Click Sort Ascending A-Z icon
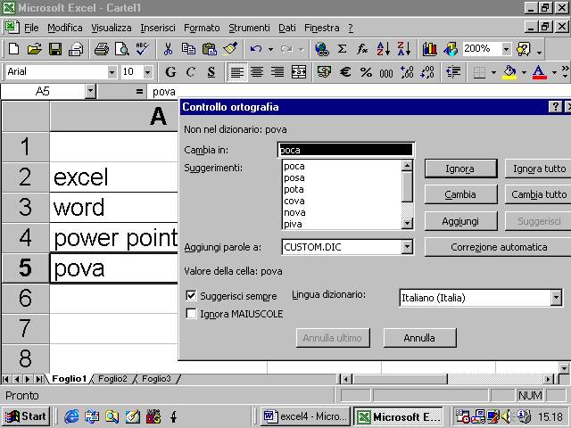Image resolution: width=571 pixels, height=428 pixels. pos(383,49)
